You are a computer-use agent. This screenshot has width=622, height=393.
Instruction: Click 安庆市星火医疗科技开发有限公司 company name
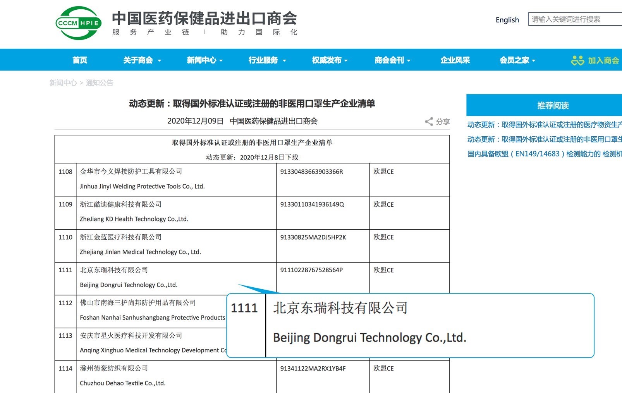(x=131, y=336)
